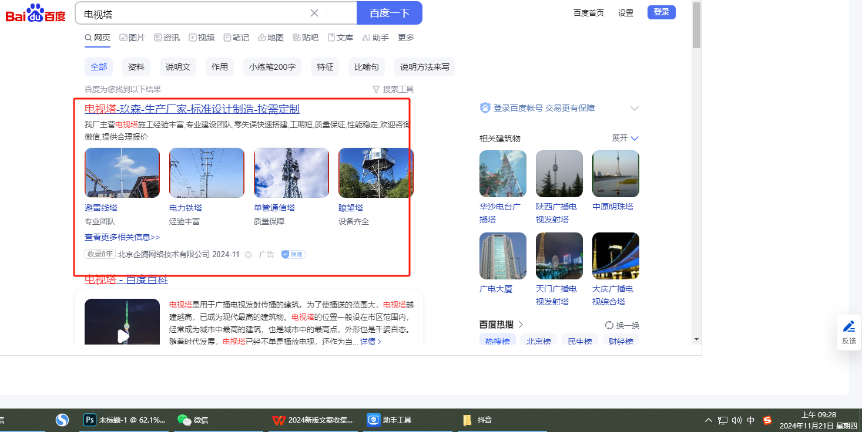Switch to the 图片 tab
This screenshot has height=432, width=862.
pos(132,38)
